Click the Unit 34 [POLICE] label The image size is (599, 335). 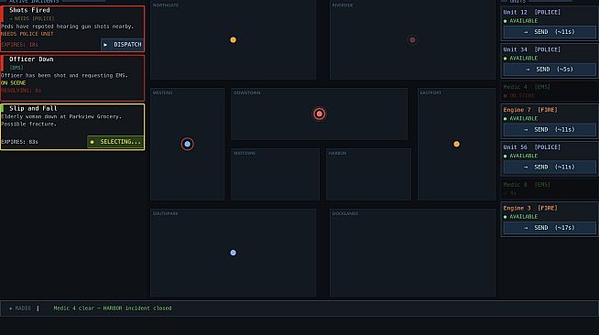[x=532, y=49]
